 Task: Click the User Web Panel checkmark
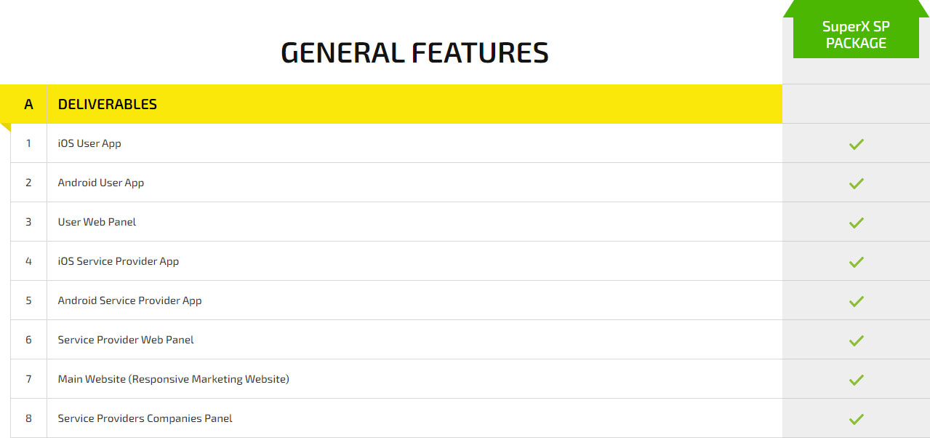pos(856,223)
